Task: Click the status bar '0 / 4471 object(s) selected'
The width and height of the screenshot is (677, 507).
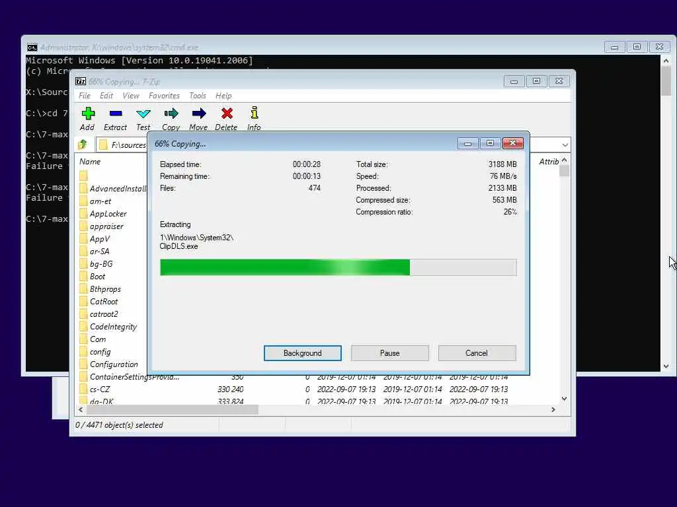Action: (119, 425)
